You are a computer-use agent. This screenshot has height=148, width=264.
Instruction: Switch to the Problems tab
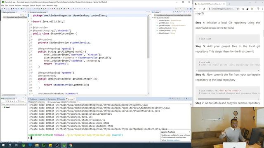click(33, 99)
